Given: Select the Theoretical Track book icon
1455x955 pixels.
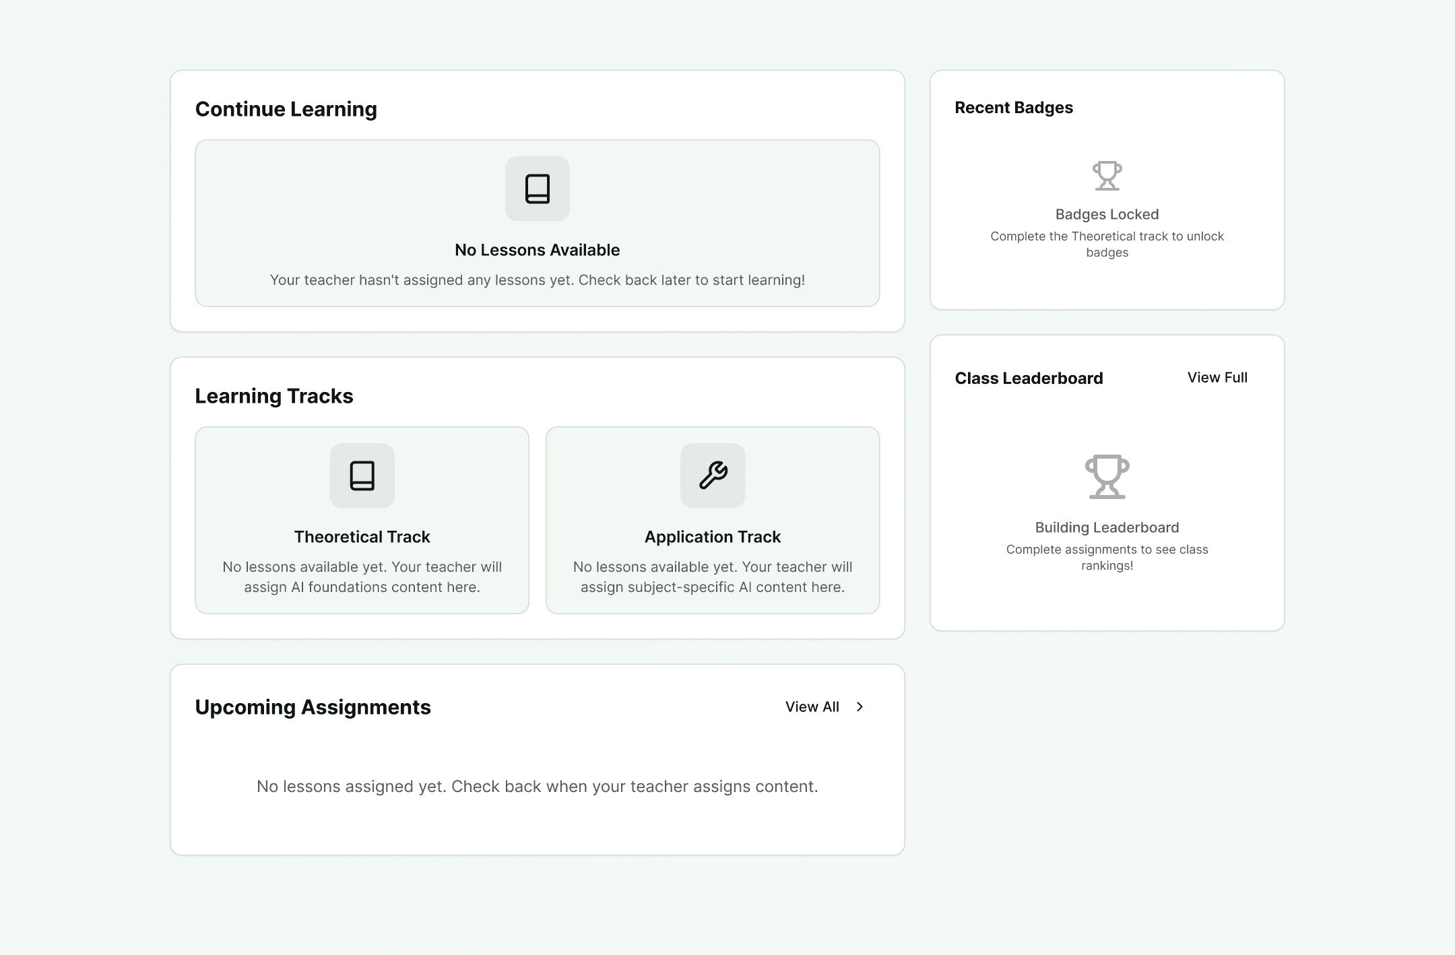Looking at the screenshot, I should 362,475.
